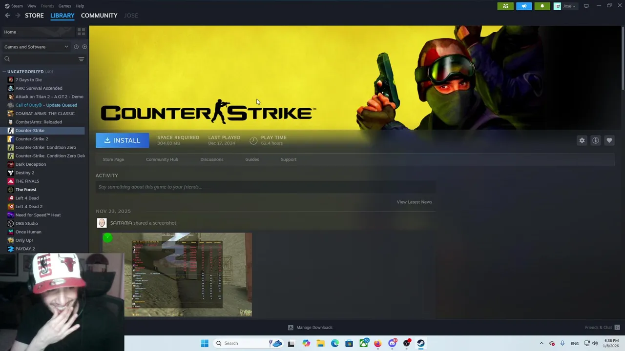
Task: Open the Jose profile tab
Action: point(131,16)
